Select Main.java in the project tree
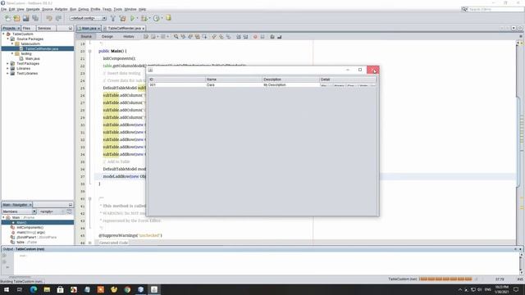This screenshot has width=525, height=295. [33, 58]
